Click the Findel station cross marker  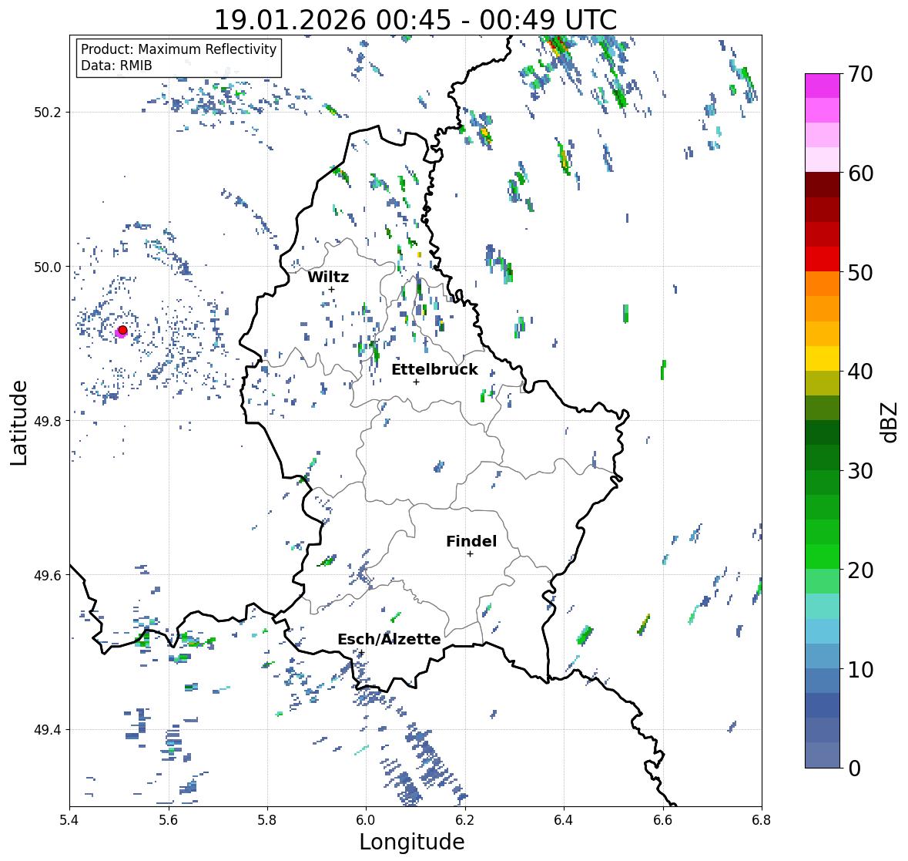(471, 554)
